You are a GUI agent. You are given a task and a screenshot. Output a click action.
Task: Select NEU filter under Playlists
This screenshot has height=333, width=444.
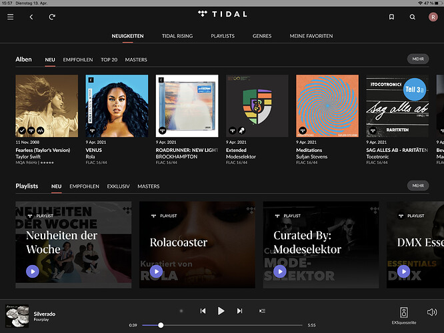tap(57, 186)
